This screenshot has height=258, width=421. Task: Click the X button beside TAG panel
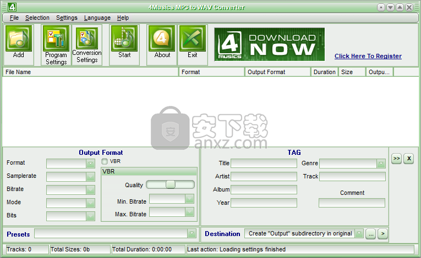(409, 159)
